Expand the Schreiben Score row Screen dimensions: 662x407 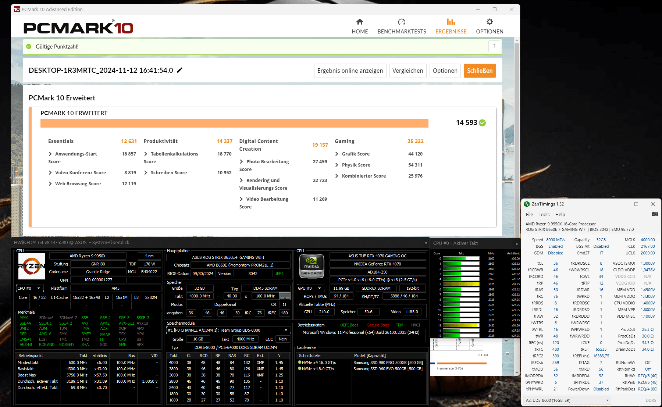pyautogui.click(x=146, y=173)
